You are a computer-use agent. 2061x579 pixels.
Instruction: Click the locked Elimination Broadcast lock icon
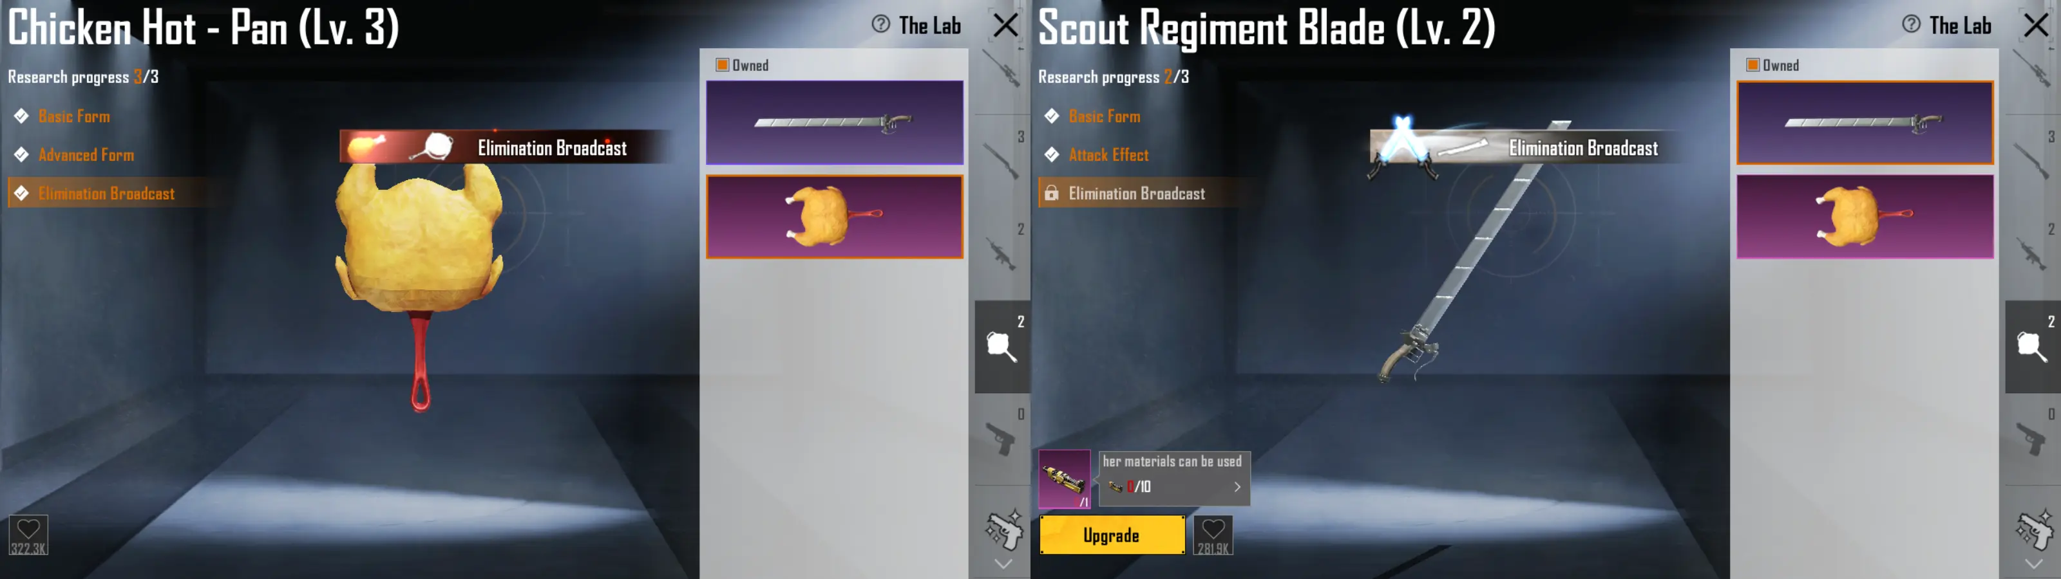[1051, 194]
